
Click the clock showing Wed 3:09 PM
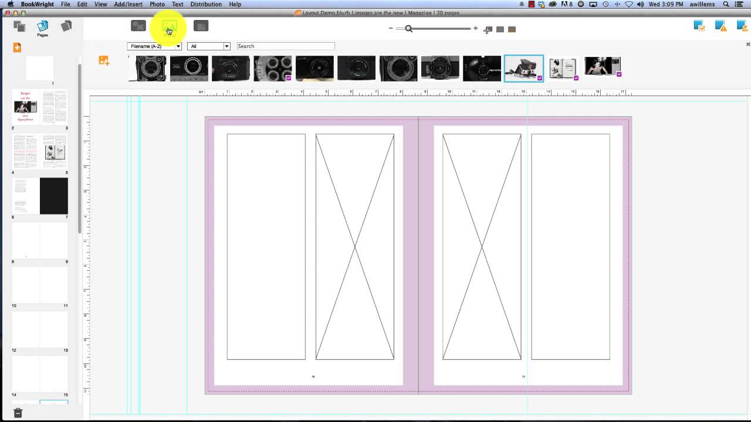[x=666, y=4]
